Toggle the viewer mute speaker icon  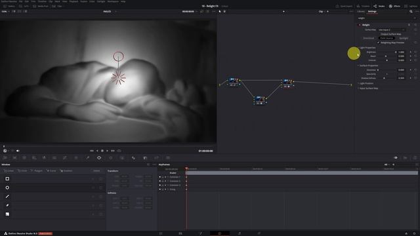click(x=18, y=151)
